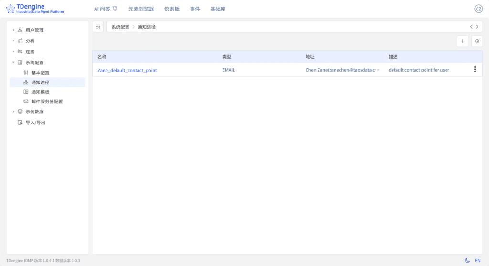489x266 pixels.
Task: Click the 基本配置 sliders icon
Action: pos(26,72)
